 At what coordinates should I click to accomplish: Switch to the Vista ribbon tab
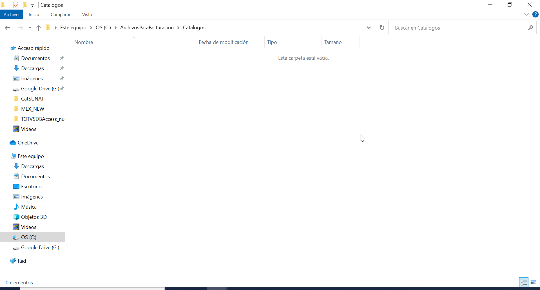[87, 14]
